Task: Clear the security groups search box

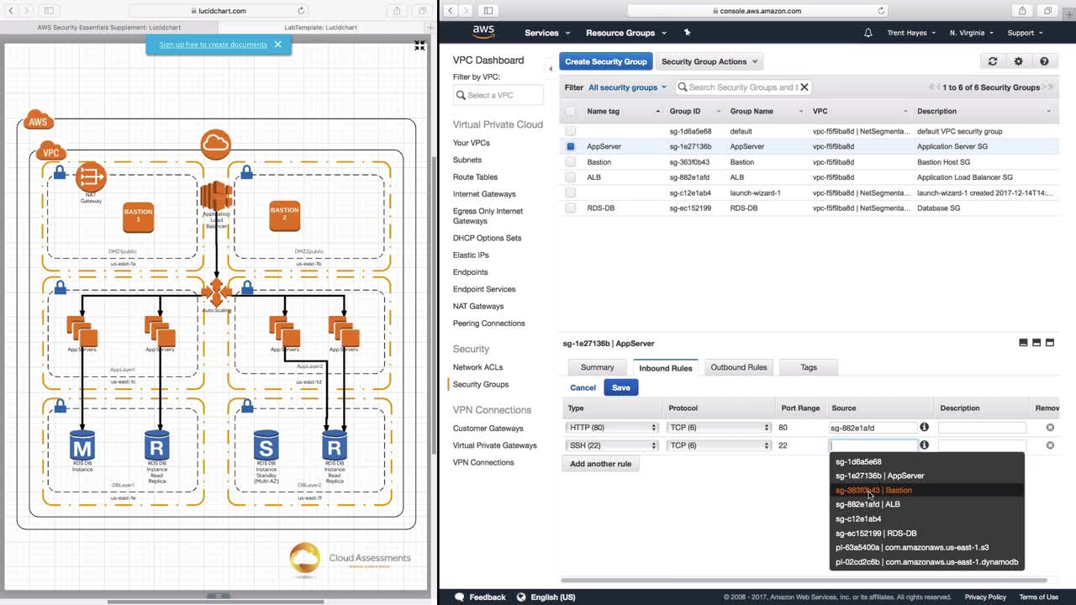Action: (x=804, y=87)
